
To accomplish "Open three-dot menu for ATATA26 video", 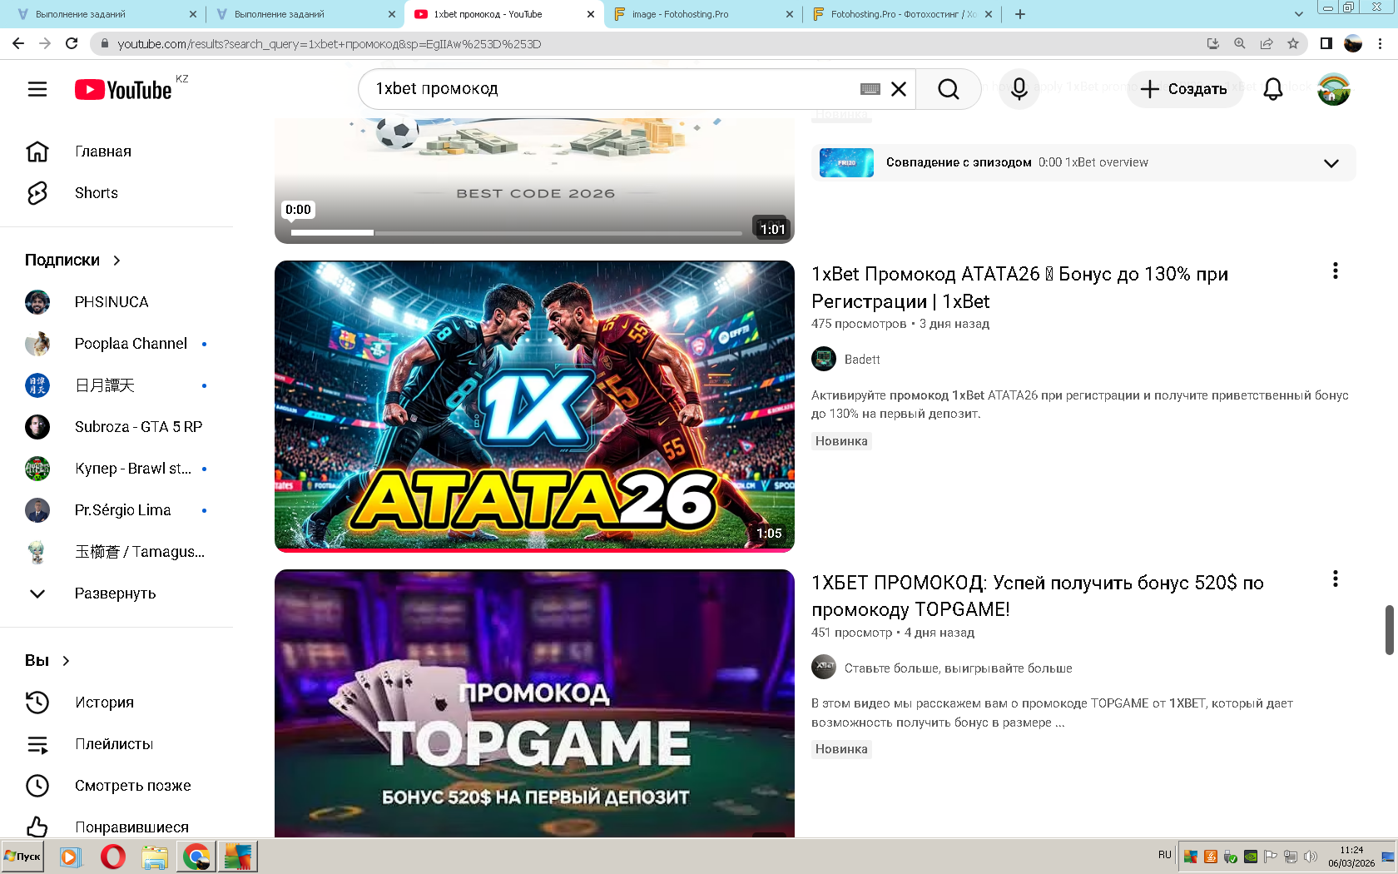I will point(1335,271).
